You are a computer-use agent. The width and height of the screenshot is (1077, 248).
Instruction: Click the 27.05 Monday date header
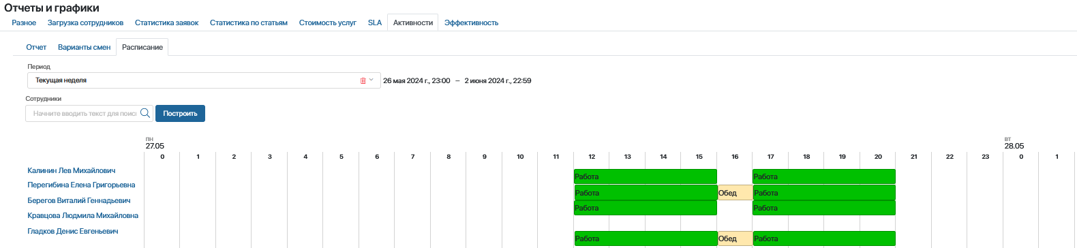(155, 143)
